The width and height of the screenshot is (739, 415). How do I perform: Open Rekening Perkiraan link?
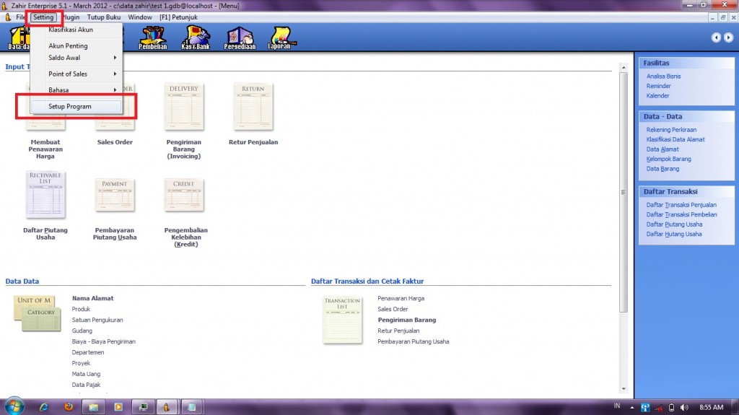point(671,130)
